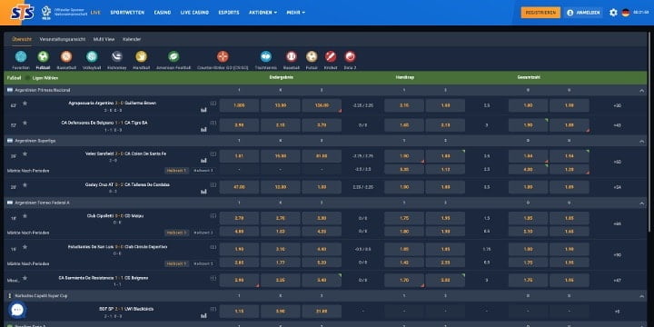The image size is (654, 327).
Task: Collapse the Argentinien Primera Nacional league
Action: 641,91
